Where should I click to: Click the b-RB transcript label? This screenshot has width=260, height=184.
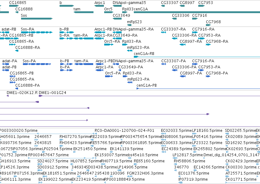[64, 29]
